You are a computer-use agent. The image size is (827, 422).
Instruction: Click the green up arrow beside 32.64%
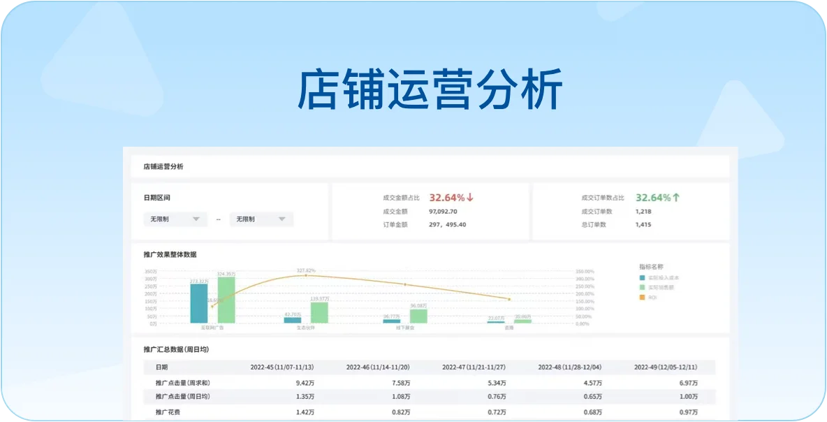pyautogui.click(x=675, y=198)
